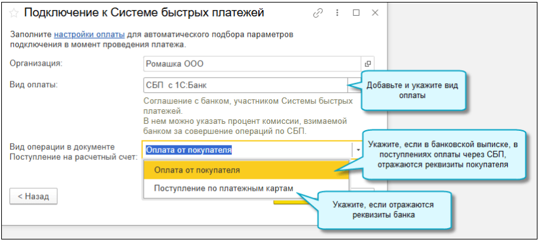This screenshot has height=242, width=540.
Task: Maximize the connection dialog window
Action: [x=356, y=13]
